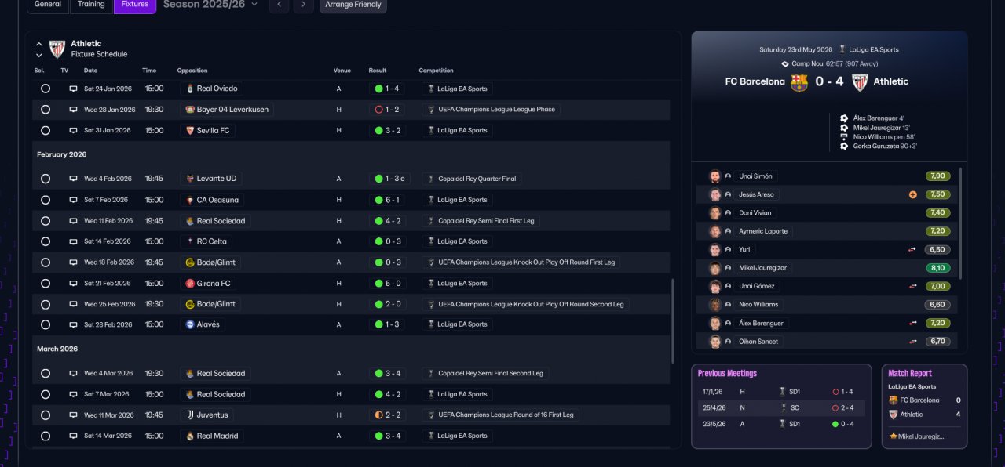Viewport: 1005px width, 467px height.
Task: Click the half-orange draw dot on the Juventus row
Action: point(379,415)
